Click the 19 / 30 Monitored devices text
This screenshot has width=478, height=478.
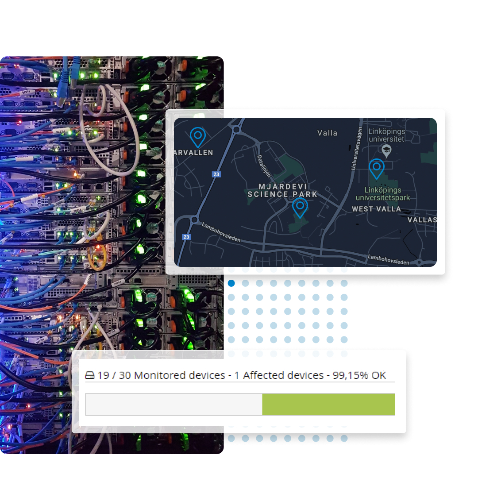pyautogui.click(x=160, y=375)
